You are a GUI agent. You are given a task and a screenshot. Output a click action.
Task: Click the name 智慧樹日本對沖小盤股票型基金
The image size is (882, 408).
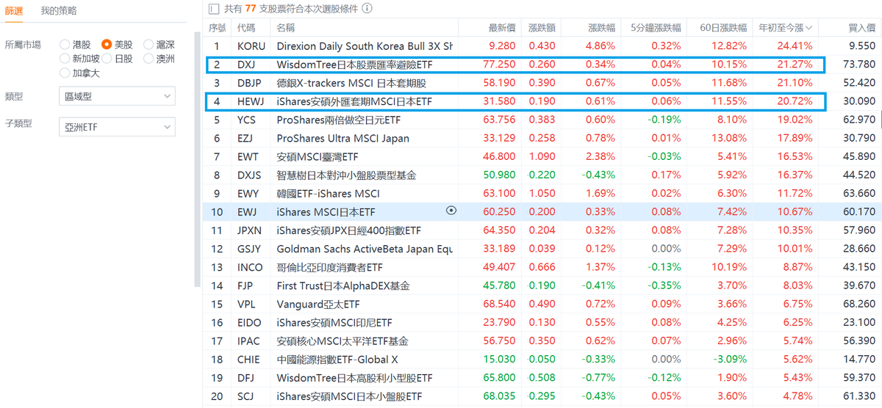coord(347,175)
